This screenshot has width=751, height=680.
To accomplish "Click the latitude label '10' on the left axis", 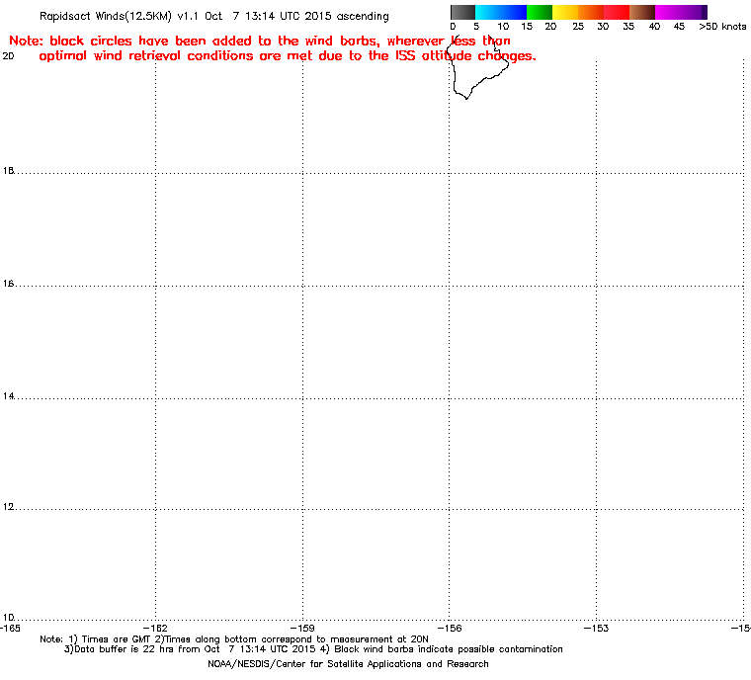I will click(9, 617).
